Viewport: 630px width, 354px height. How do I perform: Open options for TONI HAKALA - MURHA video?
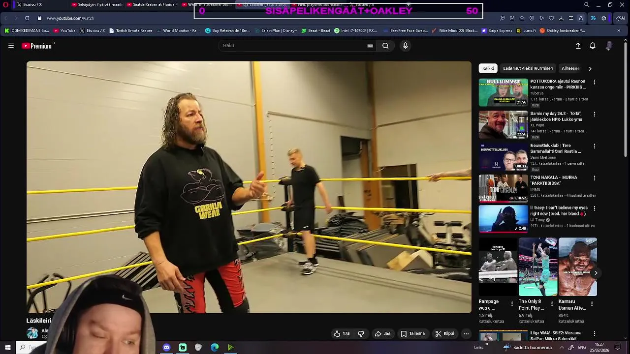595,178
